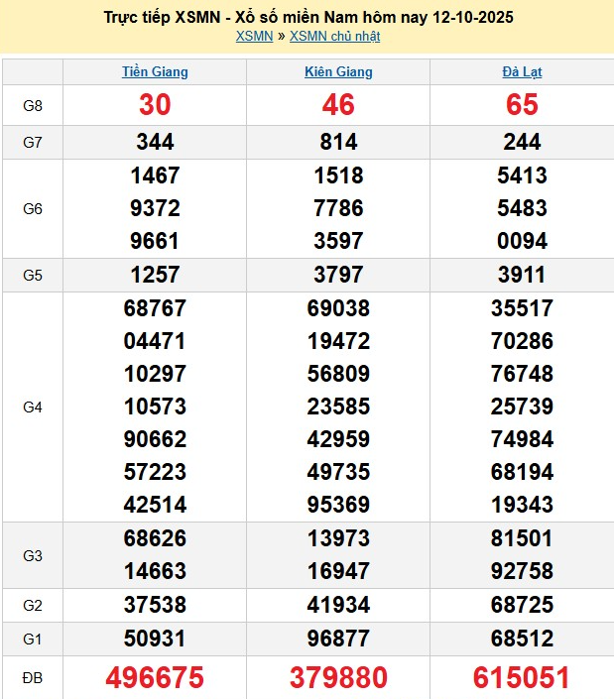Select Kiên Giang G2 result 41934
614x699 pixels.
coord(338,604)
